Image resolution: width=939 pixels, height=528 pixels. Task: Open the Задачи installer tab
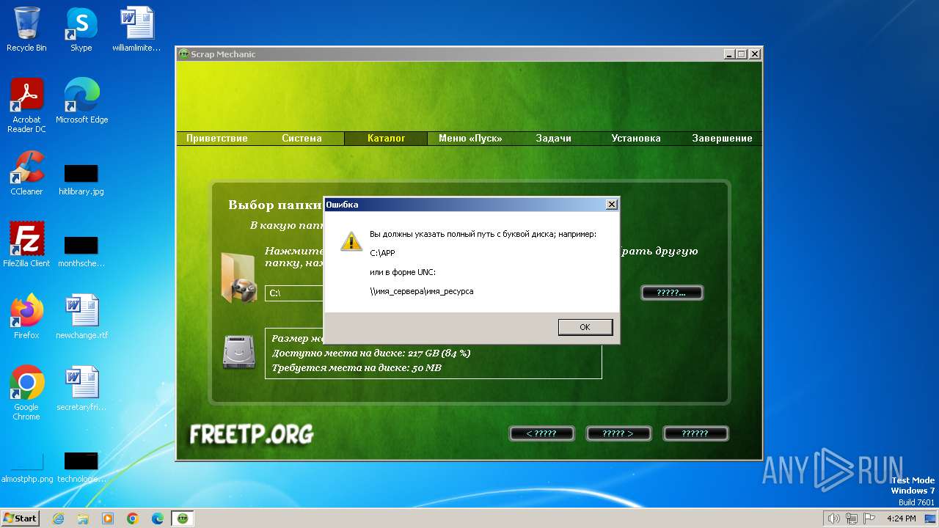tap(553, 138)
